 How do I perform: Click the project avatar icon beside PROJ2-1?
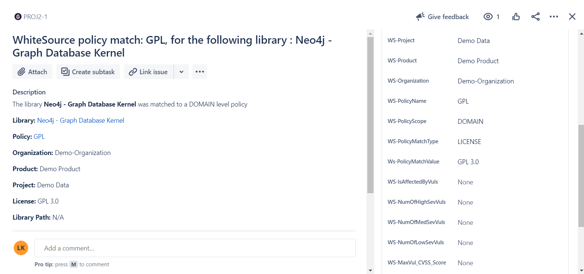tap(18, 17)
